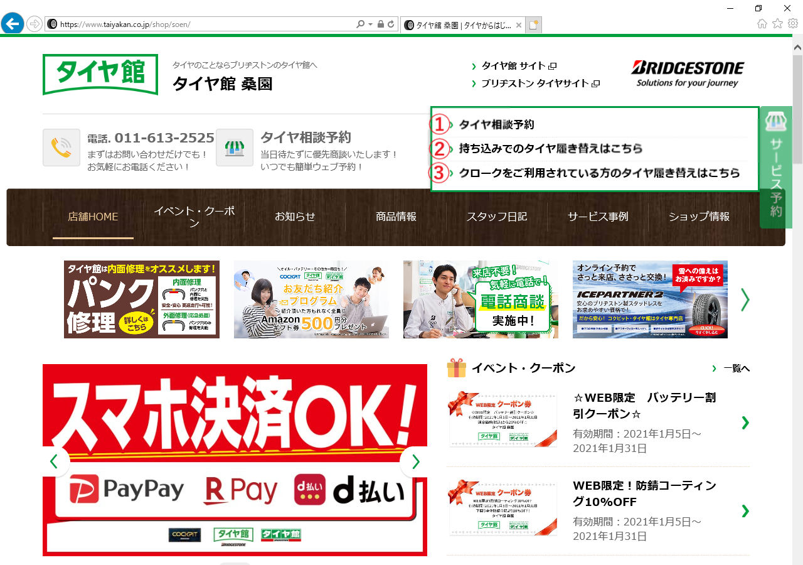Click the vertical scrollbar thumb
The width and height of the screenshot is (803, 565).
click(x=797, y=110)
